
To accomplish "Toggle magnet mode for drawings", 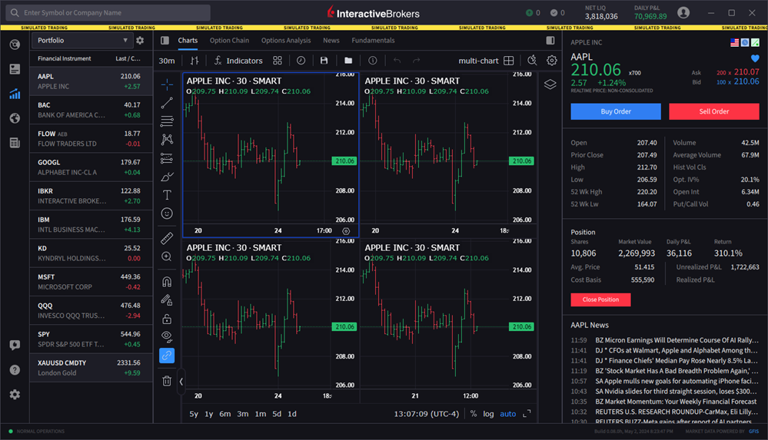I will tap(167, 281).
